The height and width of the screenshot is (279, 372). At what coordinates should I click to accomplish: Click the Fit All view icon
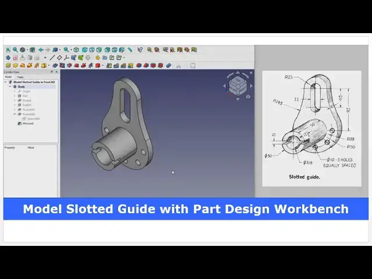8,50
